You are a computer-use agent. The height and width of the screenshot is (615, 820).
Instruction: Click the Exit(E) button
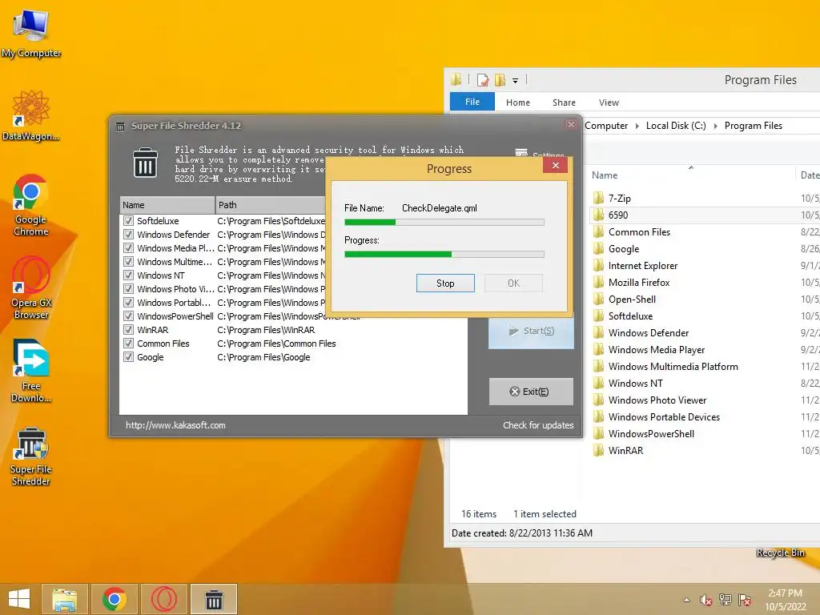(x=531, y=392)
